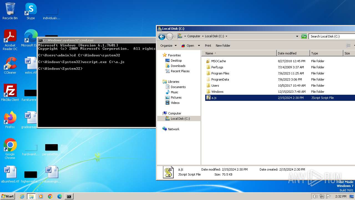
Task: Open the Recycle Bin desktop icon
Action: coord(10,11)
